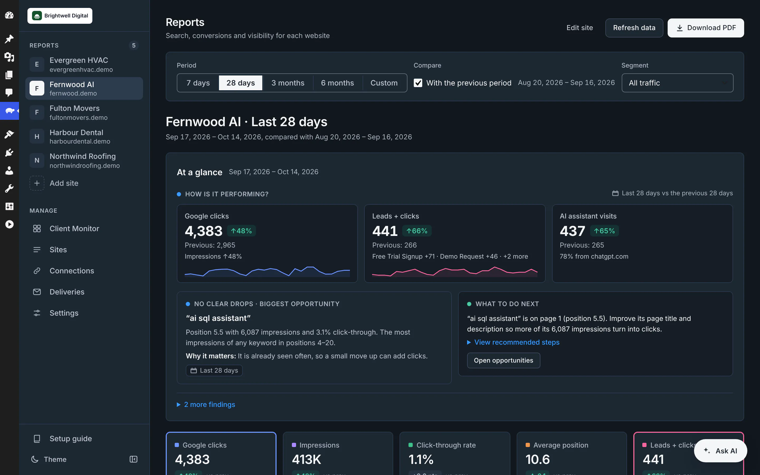Click Refresh data button
Image resolution: width=760 pixels, height=475 pixels.
tap(634, 28)
